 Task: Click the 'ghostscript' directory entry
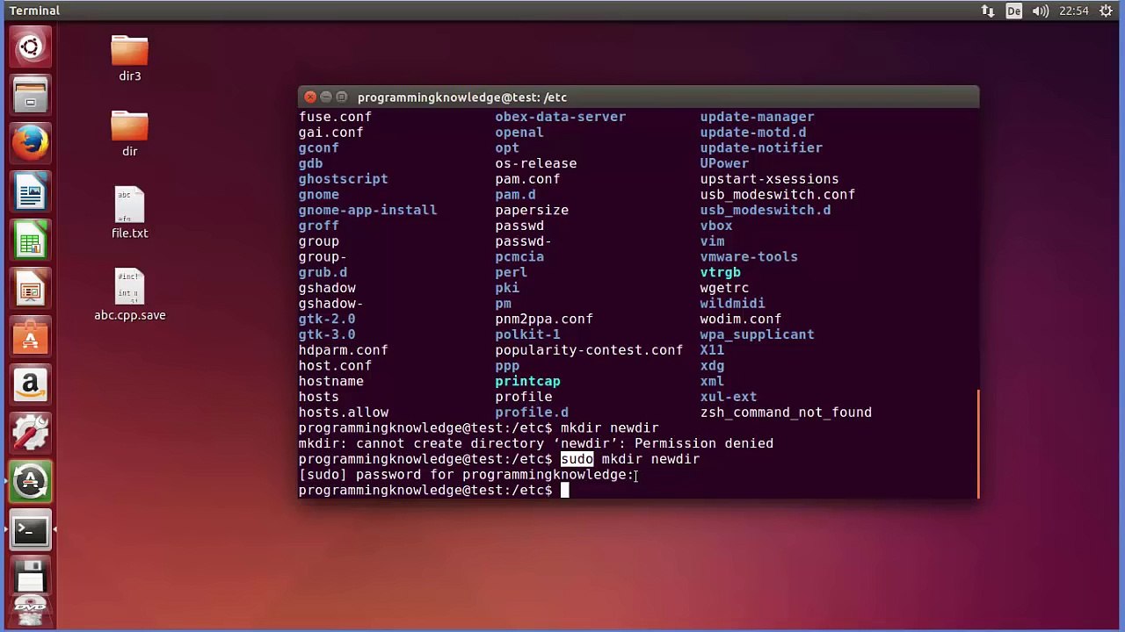[x=343, y=179]
